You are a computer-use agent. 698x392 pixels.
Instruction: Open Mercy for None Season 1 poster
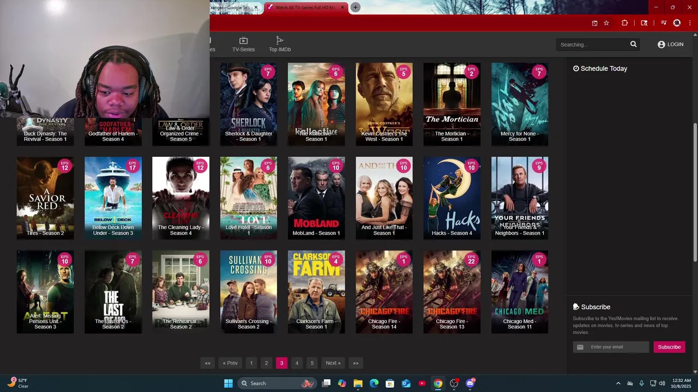(x=520, y=104)
